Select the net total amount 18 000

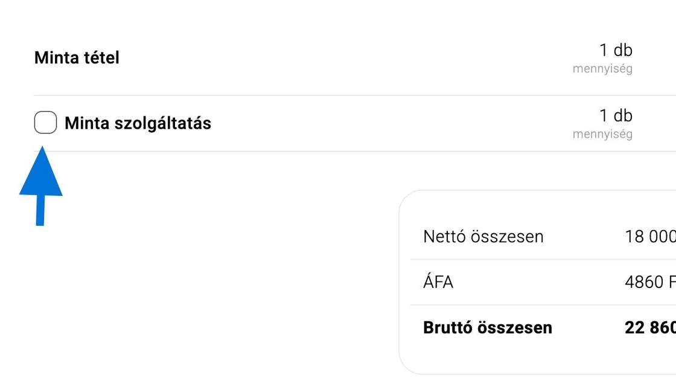click(x=651, y=236)
